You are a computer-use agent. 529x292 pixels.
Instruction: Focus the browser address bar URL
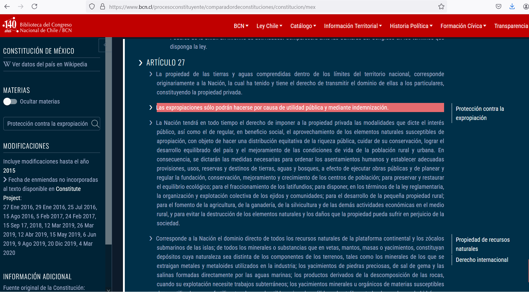[212, 7]
